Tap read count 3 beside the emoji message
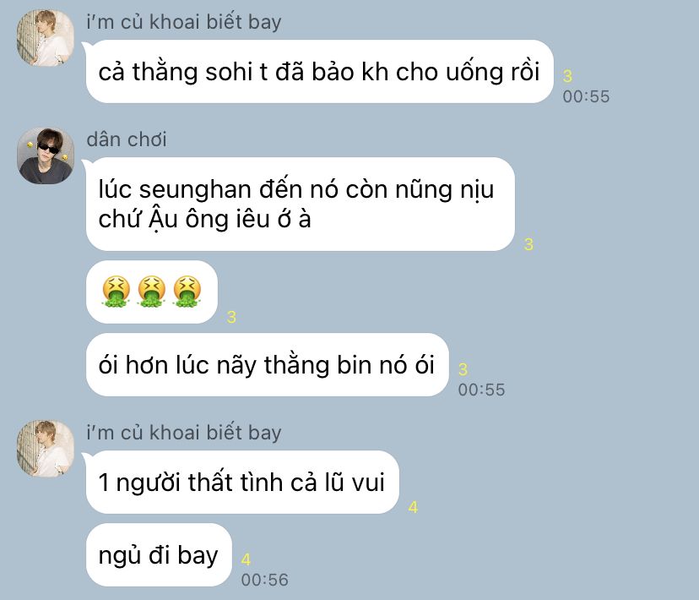Screen dimensions: 699x600 (x=231, y=317)
